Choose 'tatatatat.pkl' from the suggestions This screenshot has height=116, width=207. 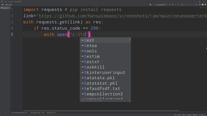[105, 83]
